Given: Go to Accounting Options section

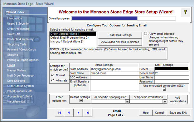Looking at the screenshot, I should pyautogui.click(x=20, y=96).
